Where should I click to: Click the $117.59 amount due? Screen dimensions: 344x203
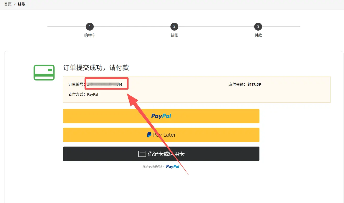(254, 84)
